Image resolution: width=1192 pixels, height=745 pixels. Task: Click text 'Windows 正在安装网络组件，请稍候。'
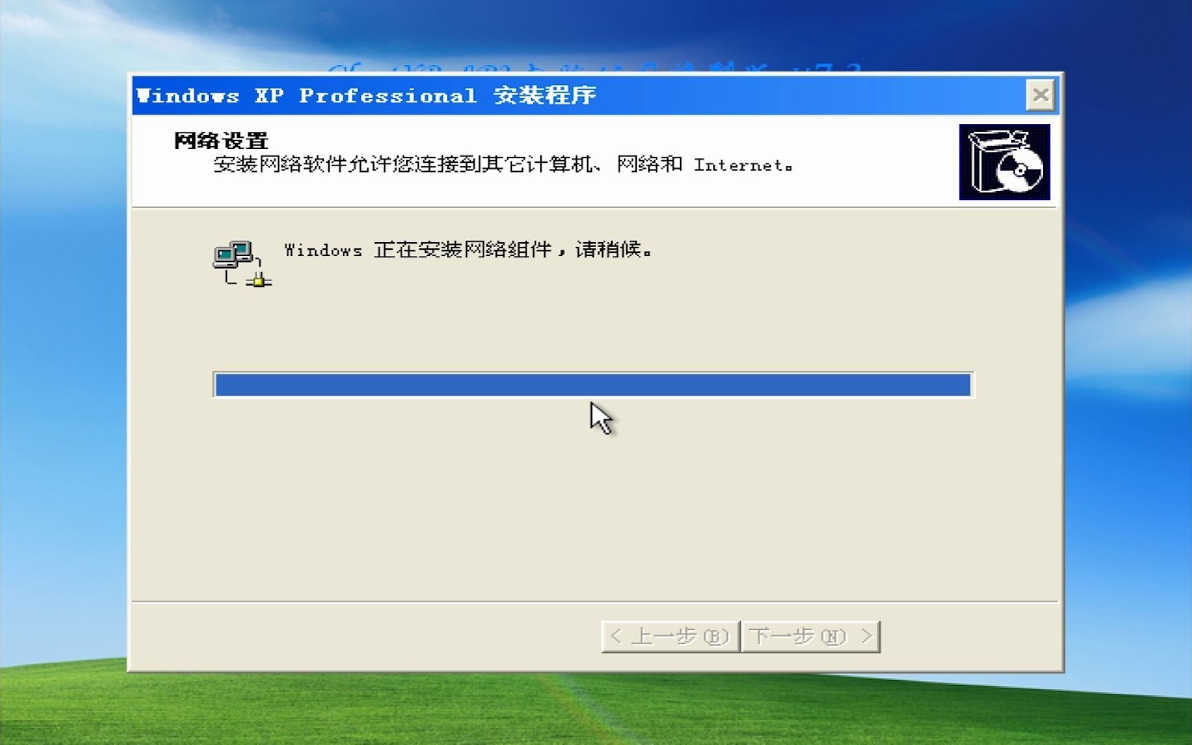click(468, 250)
